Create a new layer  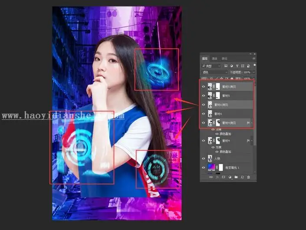[x=242, y=177]
